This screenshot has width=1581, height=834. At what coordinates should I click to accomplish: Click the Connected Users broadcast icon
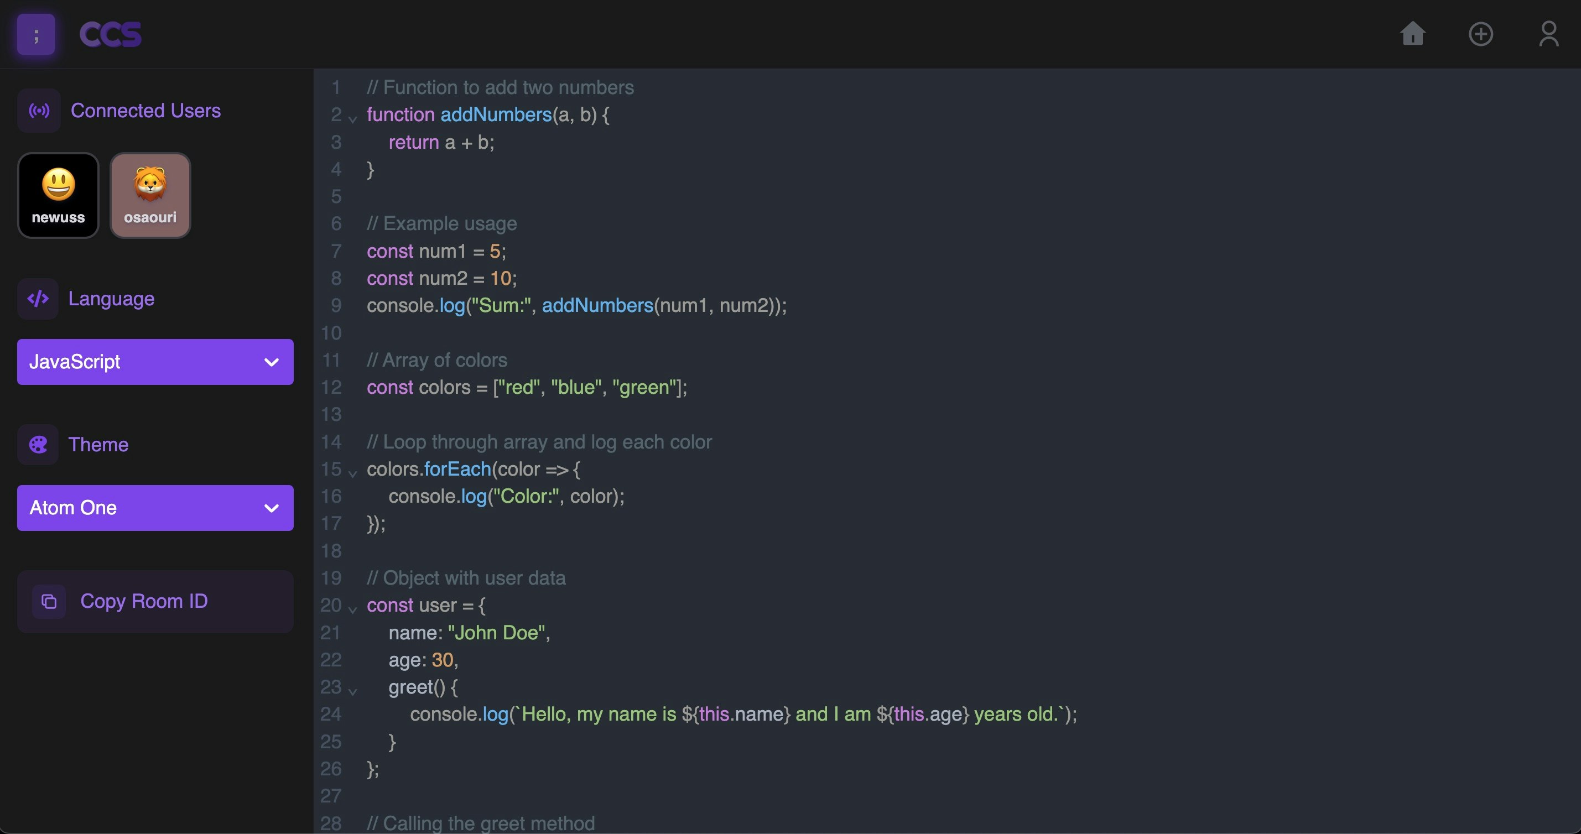tap(39, 111)
